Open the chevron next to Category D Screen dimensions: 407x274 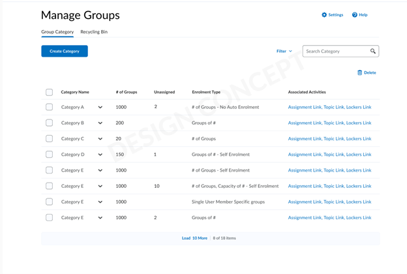coord(100,155)
